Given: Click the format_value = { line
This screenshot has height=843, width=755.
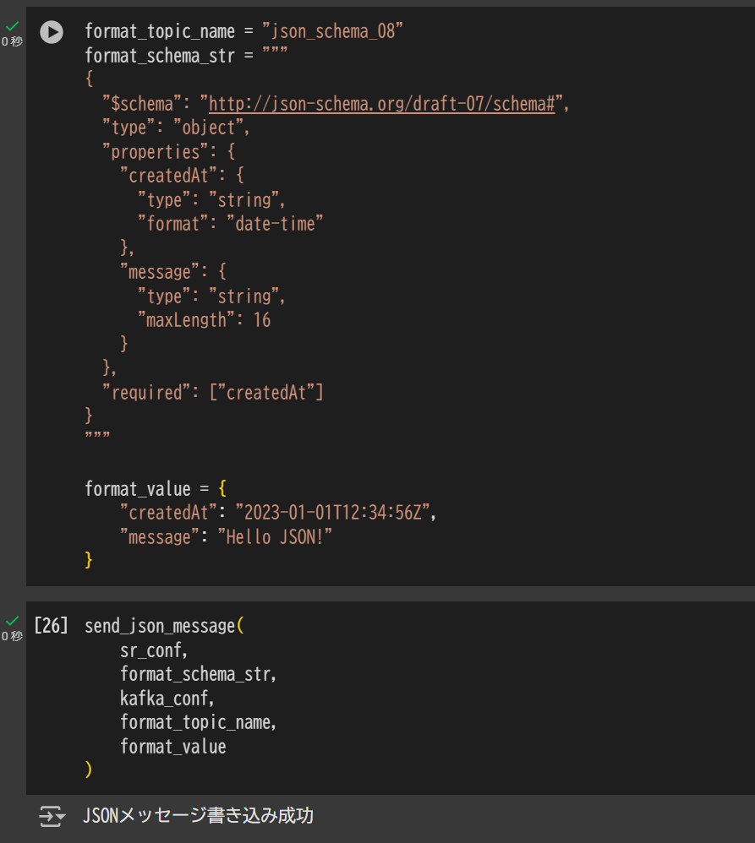Looking at the screenshot, I should (x=155, y=488).
